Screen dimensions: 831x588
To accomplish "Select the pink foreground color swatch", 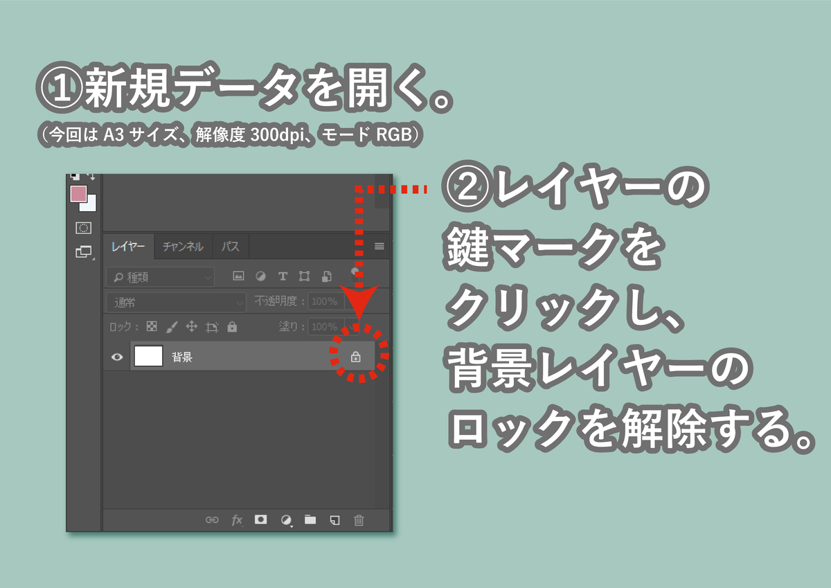I will click(78, 194).
